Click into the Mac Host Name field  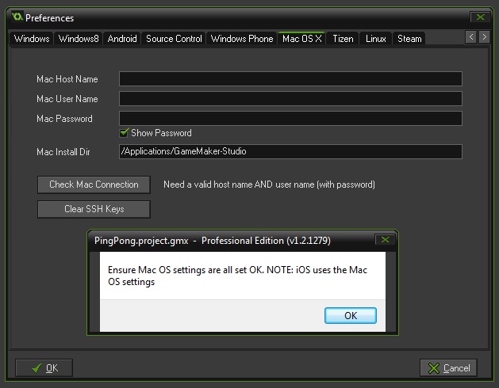(290, 79)
